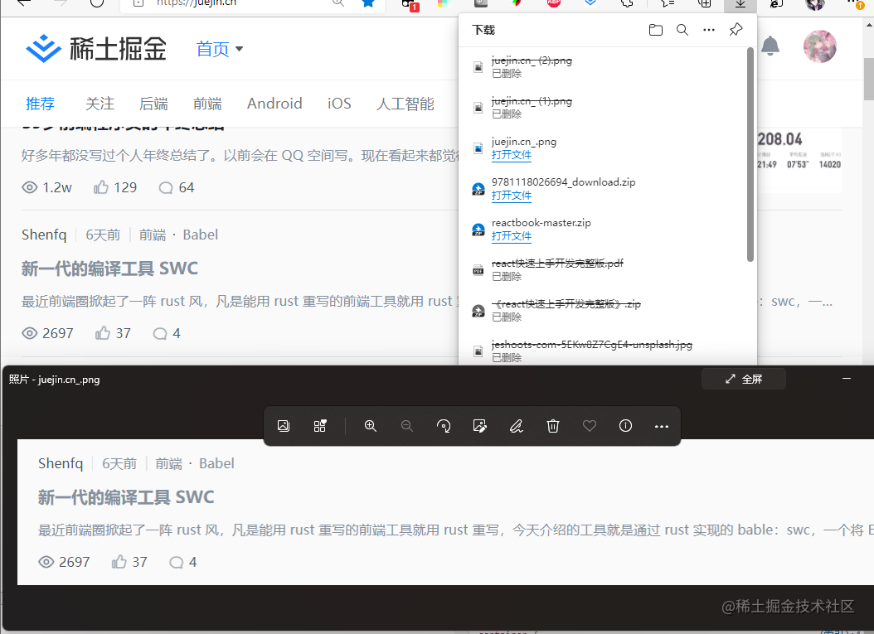874x634 pixels.
Task: Click the notification bell on Juejin
Action: coord(770,46)
